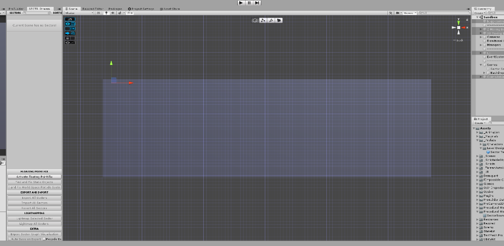Open the Shaded draw mode dropdown

79,13
